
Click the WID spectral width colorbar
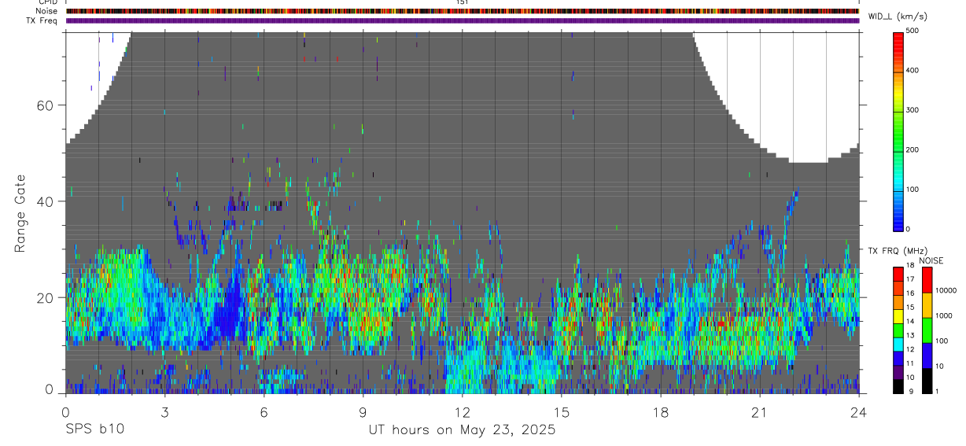[x=898, y=131]
